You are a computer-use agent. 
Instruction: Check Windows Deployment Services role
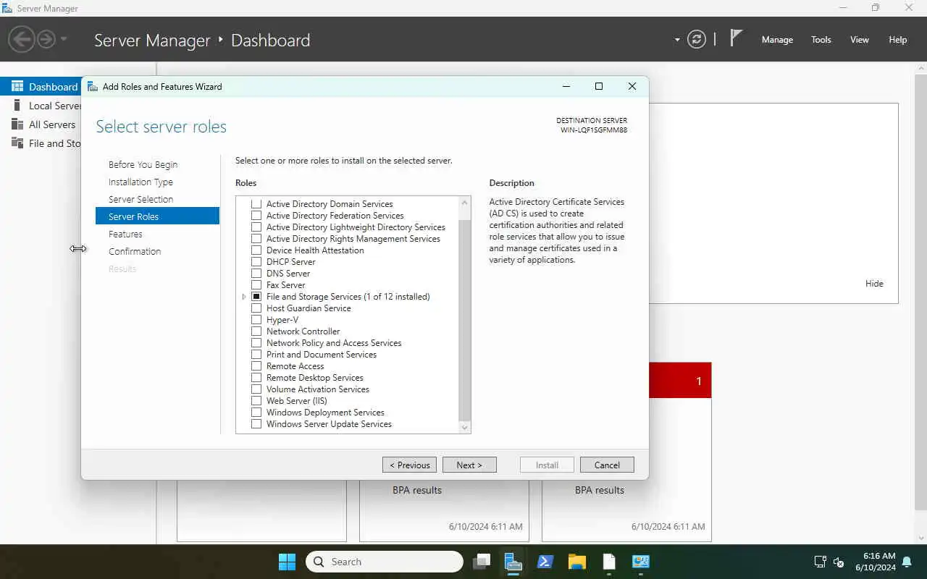pyautogui.click(x=256, y=413)
